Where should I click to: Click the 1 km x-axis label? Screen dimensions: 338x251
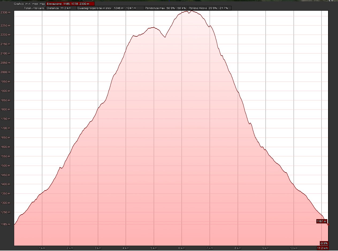[x=42, y=248]
